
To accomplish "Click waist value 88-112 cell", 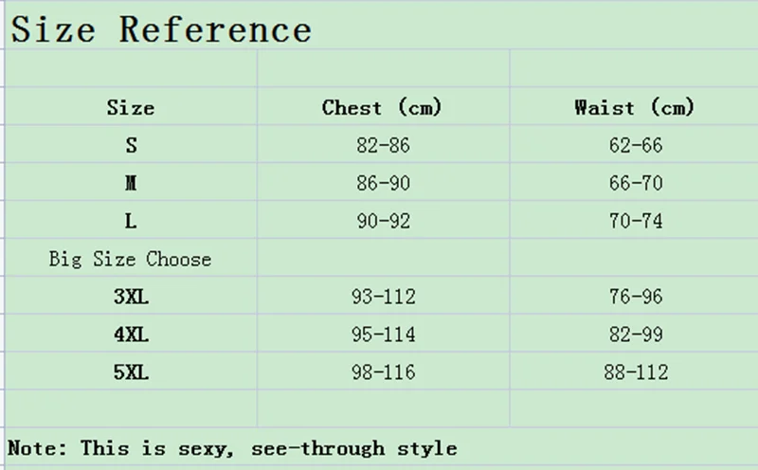I will (635, 372).
